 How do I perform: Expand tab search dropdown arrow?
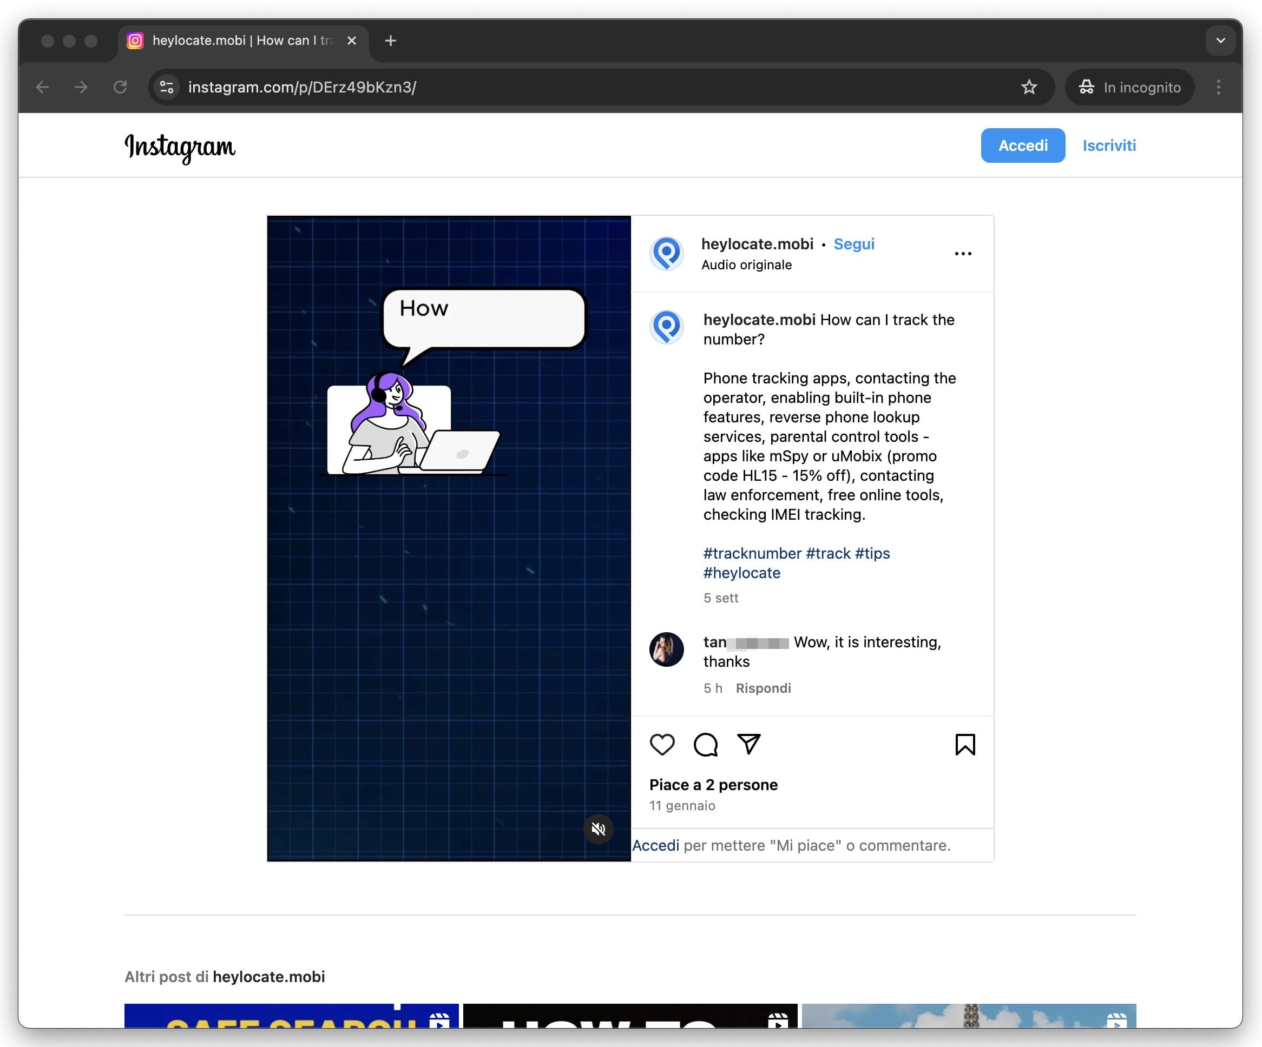pos(1220,40)
